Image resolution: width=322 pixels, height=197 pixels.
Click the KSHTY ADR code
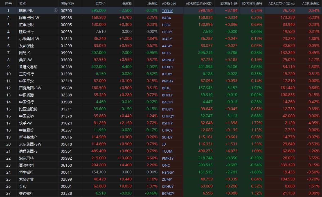(167, 123)
